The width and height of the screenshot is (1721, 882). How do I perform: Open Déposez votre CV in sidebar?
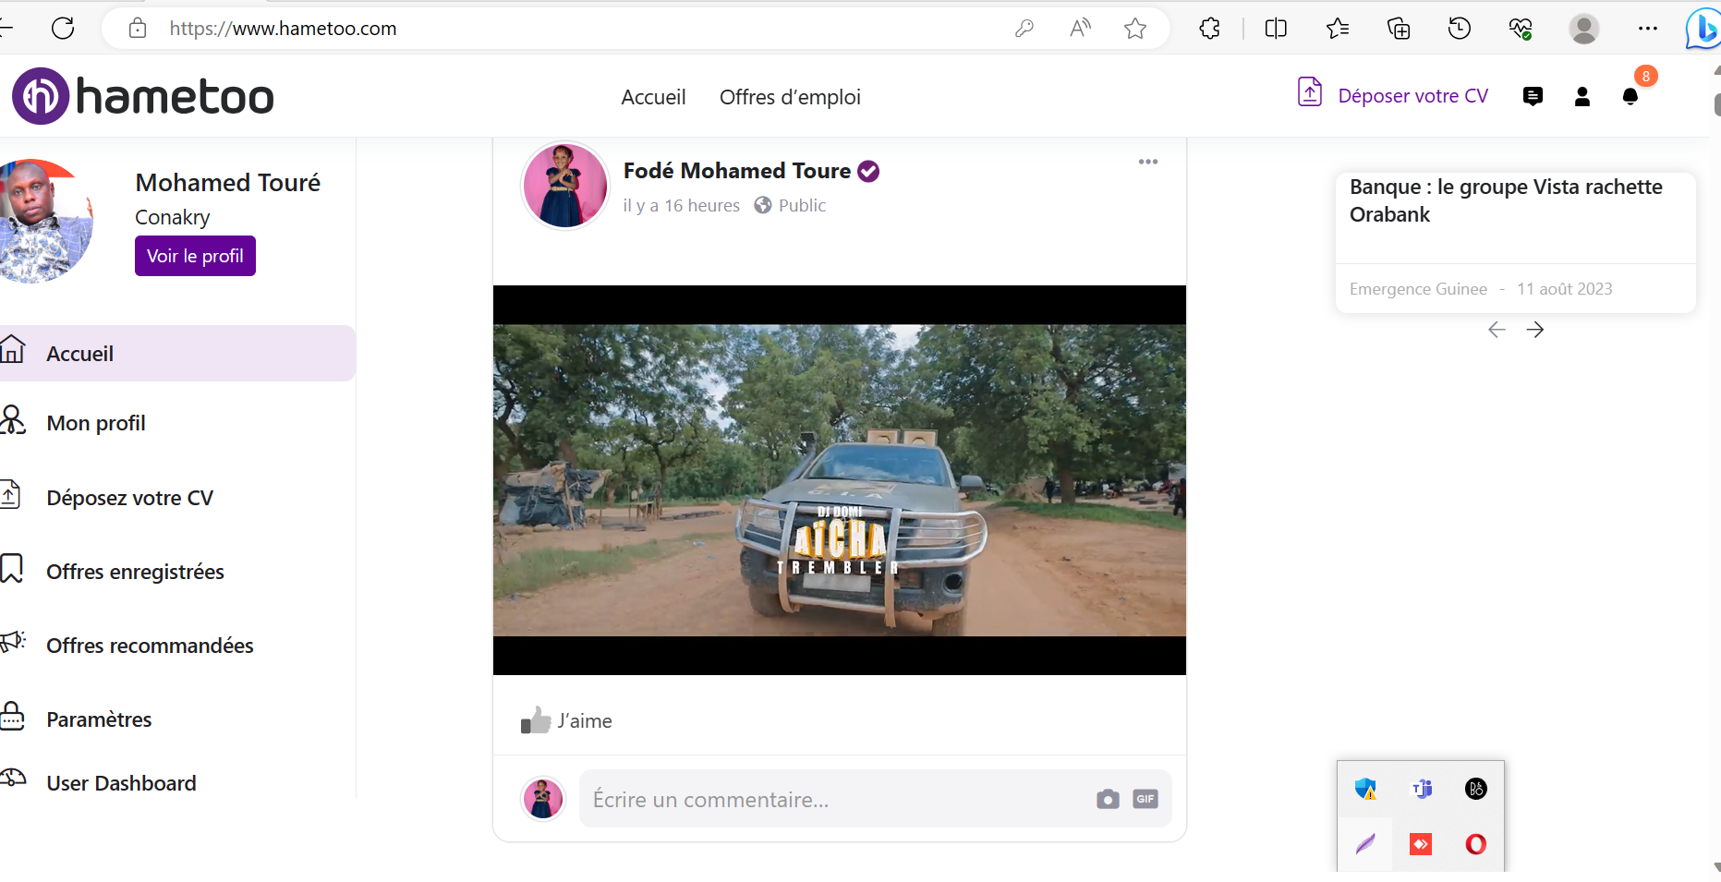[129, 498]
